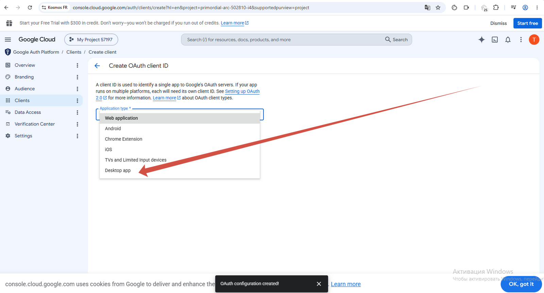Go back using the Create OAuth arrow
The image size is (544, 293).
point(97,66)
